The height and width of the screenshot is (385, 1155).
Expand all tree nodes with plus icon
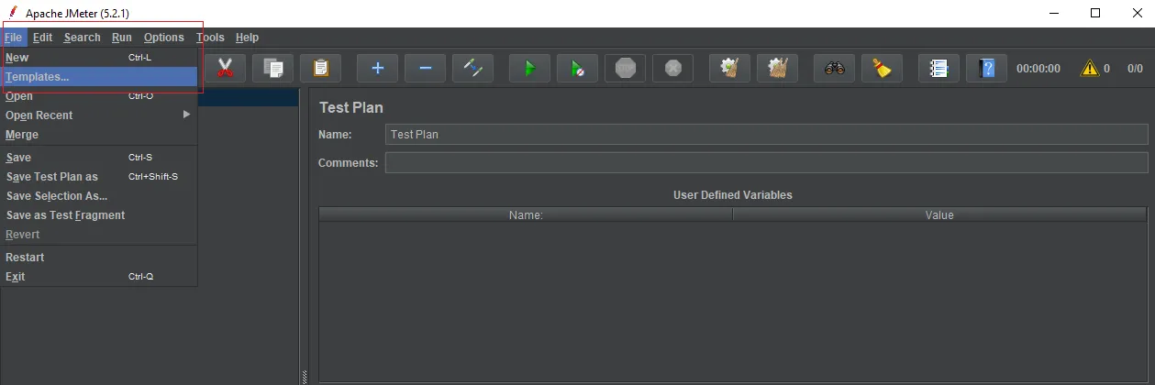click(377, 68)
